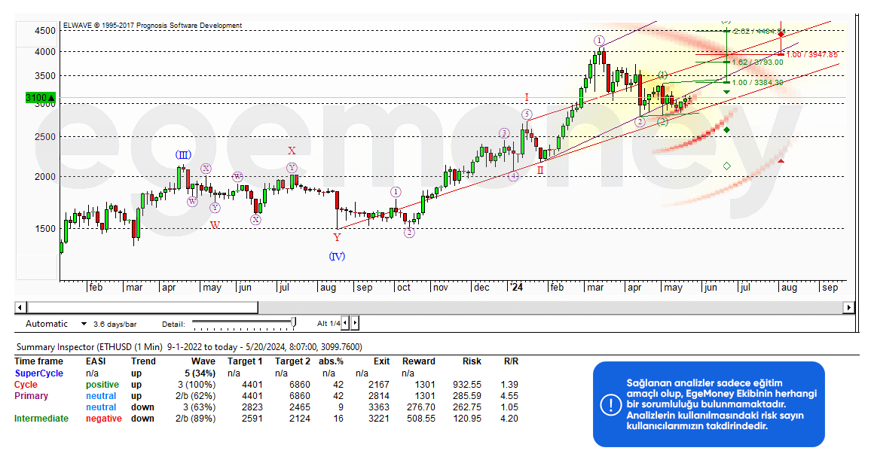
Task: Click the exclamation info icon in disclaimer
Action: click(x=610, y=404)
